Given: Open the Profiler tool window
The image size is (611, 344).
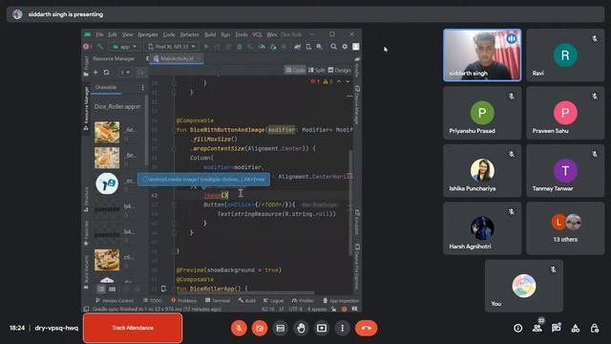Looking at the screenshot, I should (x=303, y=301).
